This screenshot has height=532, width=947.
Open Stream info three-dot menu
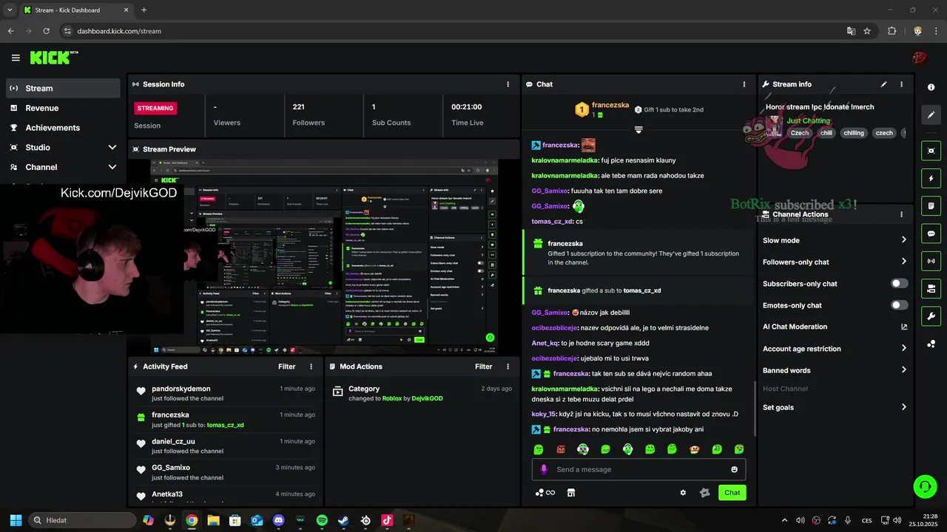pyautogui.click(x=901, y=84)
